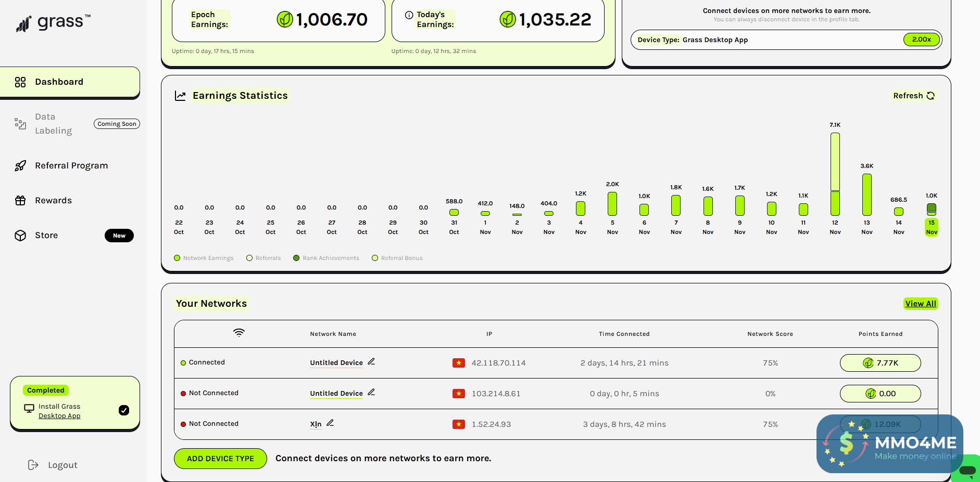Click Vietnam flag for 42.118.70.114
Screen dimensions: 980x482
click(x=459, y=363)
